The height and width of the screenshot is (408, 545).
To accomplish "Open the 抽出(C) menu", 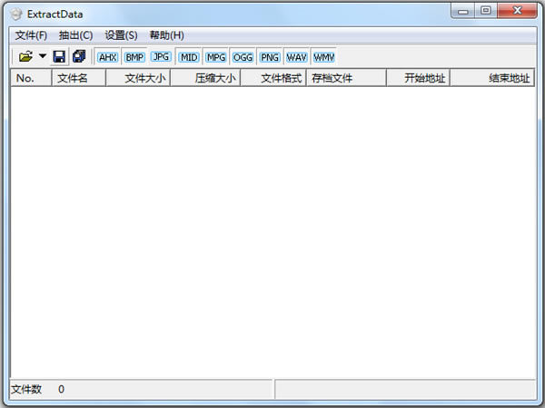I will (75, 35).
